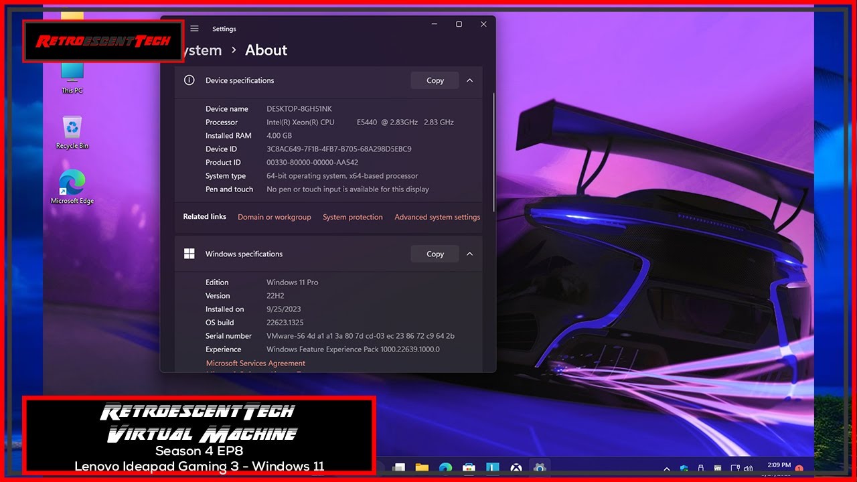The image size is (857, 482).
Task: Select Product ID 00330-80000-00000-AA542
Action: 312,162
